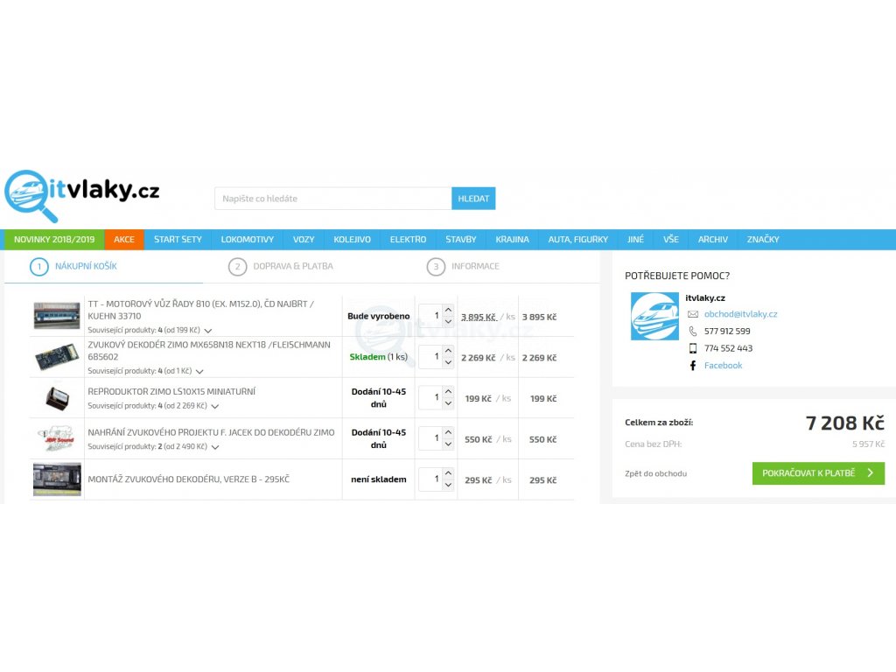Viewport: 896px width, 672px height.
Task: Click Pokračovat k platbě button
Action: [818, 473]
